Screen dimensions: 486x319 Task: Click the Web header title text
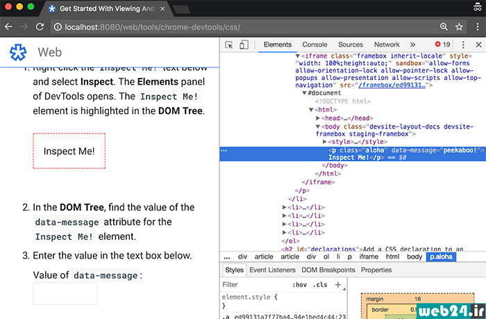(49, 52)
